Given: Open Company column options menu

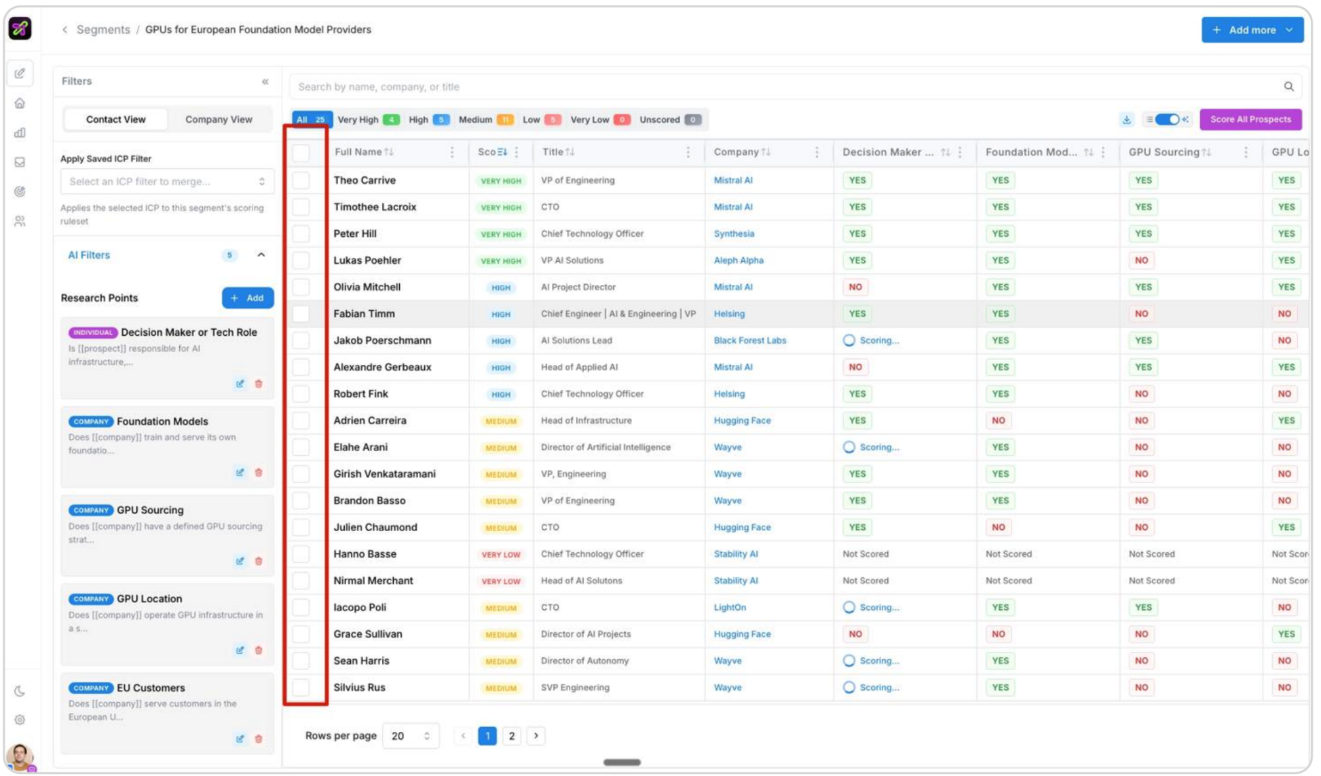Looking at the screenshot, I should [x=816, y=153].
